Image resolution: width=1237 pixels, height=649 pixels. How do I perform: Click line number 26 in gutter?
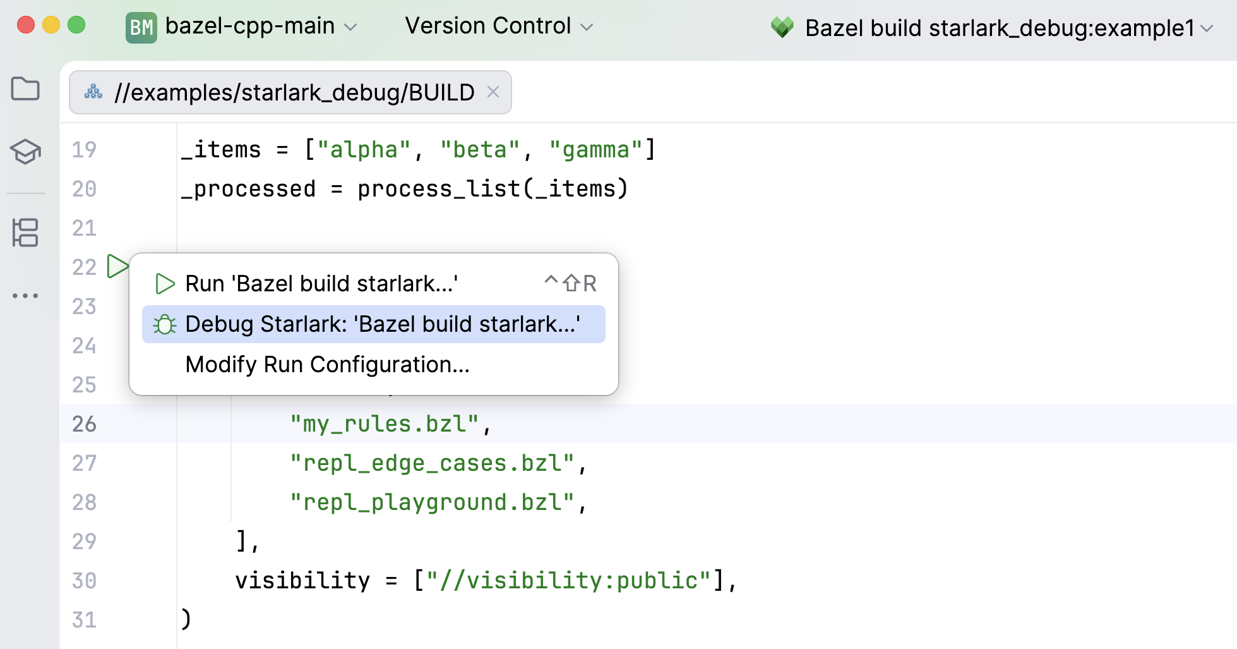(84, 424)
